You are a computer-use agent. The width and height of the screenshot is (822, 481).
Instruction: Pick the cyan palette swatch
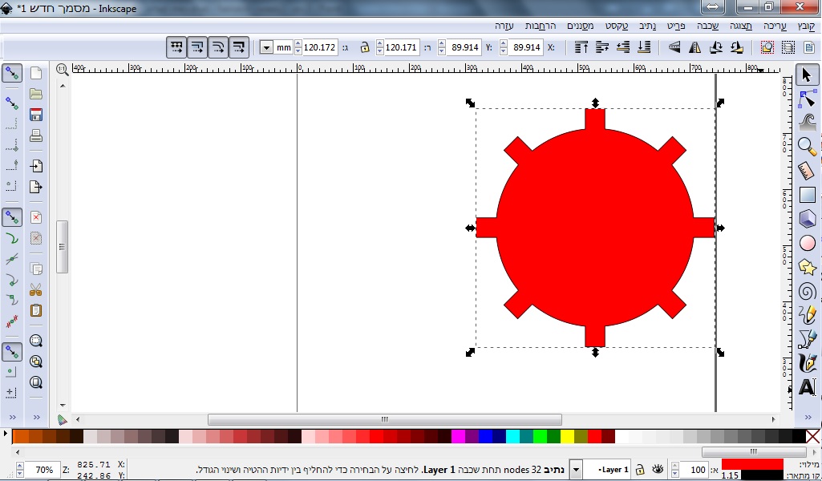[x=512, y=436]
